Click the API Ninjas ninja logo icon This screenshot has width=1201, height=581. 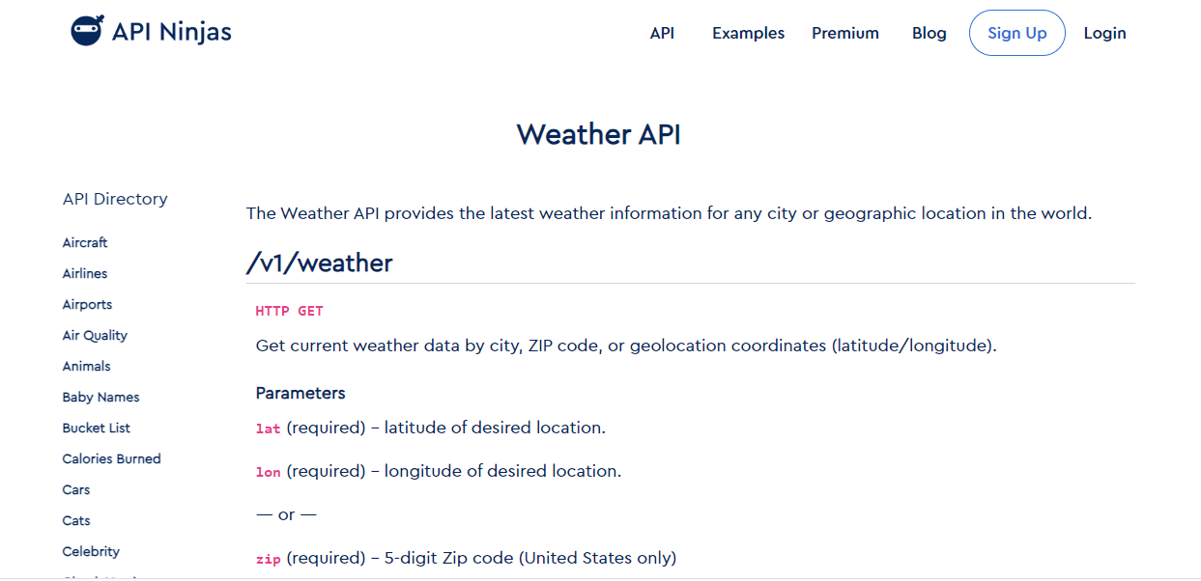86,31
